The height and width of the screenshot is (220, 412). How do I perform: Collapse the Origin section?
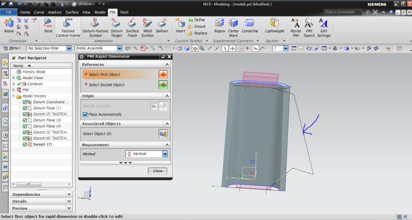(167, 96)
